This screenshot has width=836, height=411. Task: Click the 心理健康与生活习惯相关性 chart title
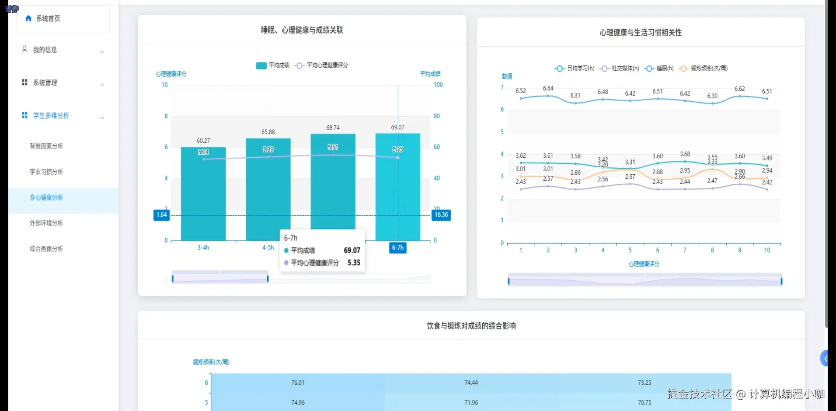point(641,33)
